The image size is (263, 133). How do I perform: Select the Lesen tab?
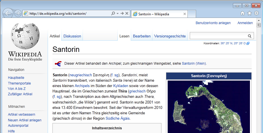124,36
